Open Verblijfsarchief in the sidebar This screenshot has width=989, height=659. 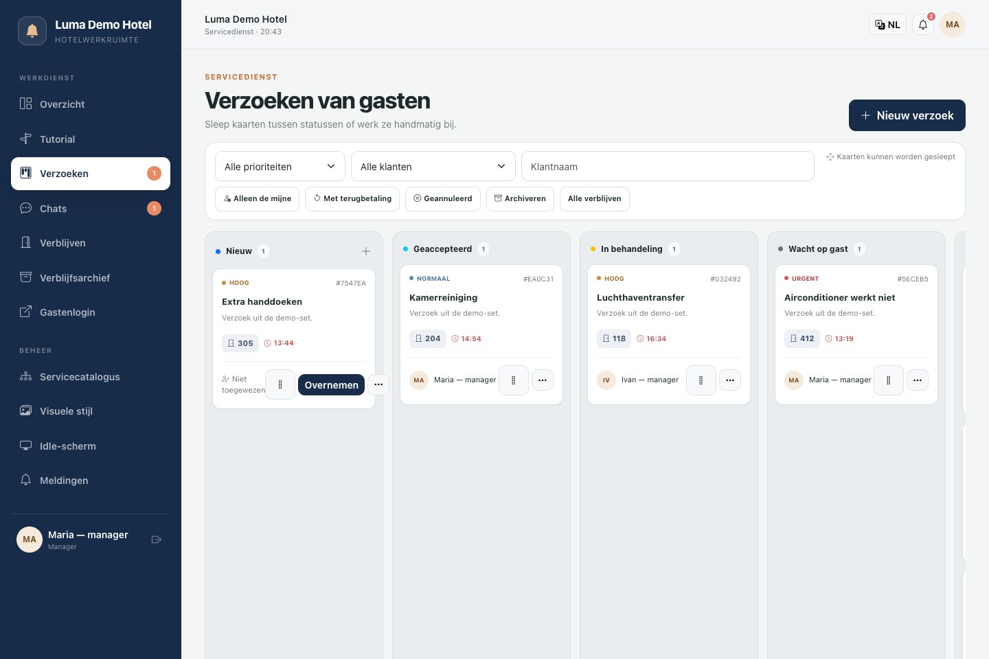coord(91,278)
